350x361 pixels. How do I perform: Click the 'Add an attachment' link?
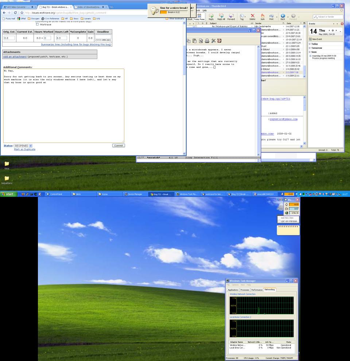point(15,57)
